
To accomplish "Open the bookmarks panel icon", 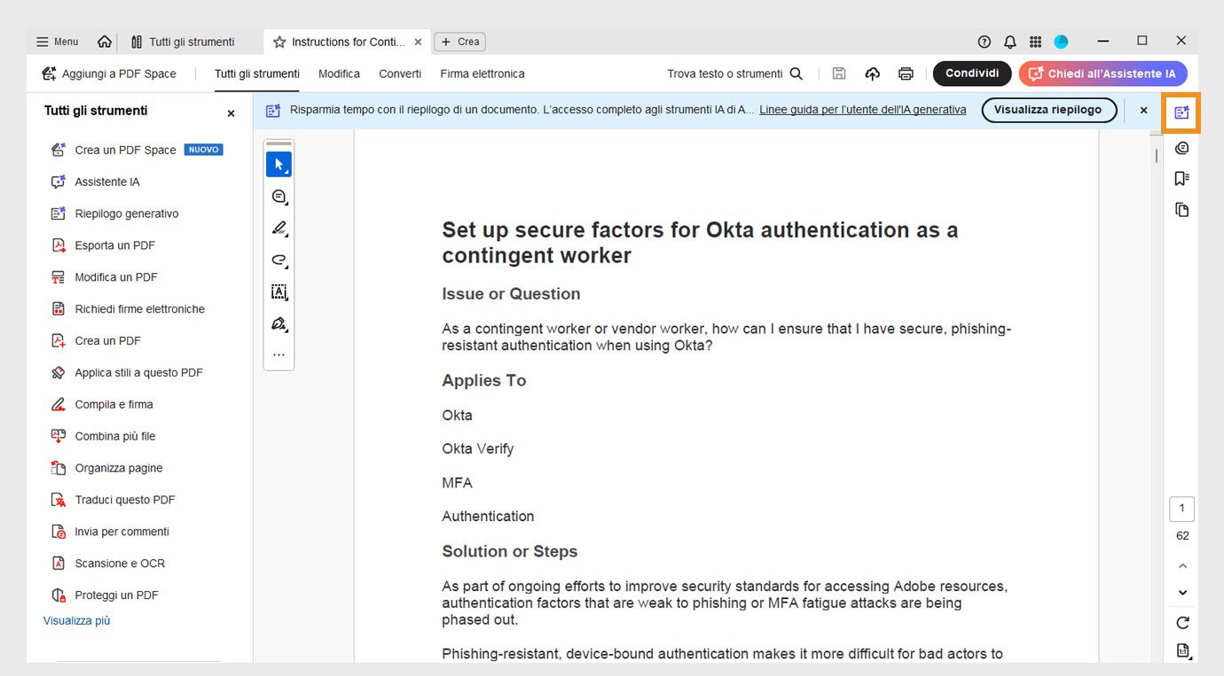I will (1181, 178).
